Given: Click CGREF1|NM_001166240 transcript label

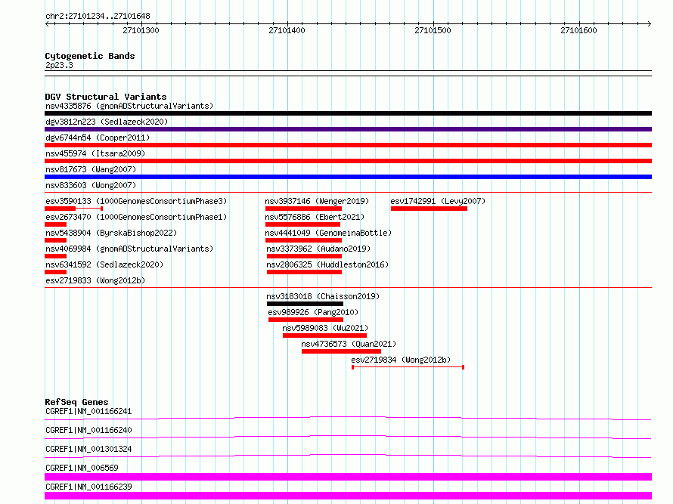Looking at the screenshot, I should [x=88, y=430].
